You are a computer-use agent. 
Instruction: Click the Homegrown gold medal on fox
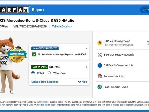[x=17, y=54]
